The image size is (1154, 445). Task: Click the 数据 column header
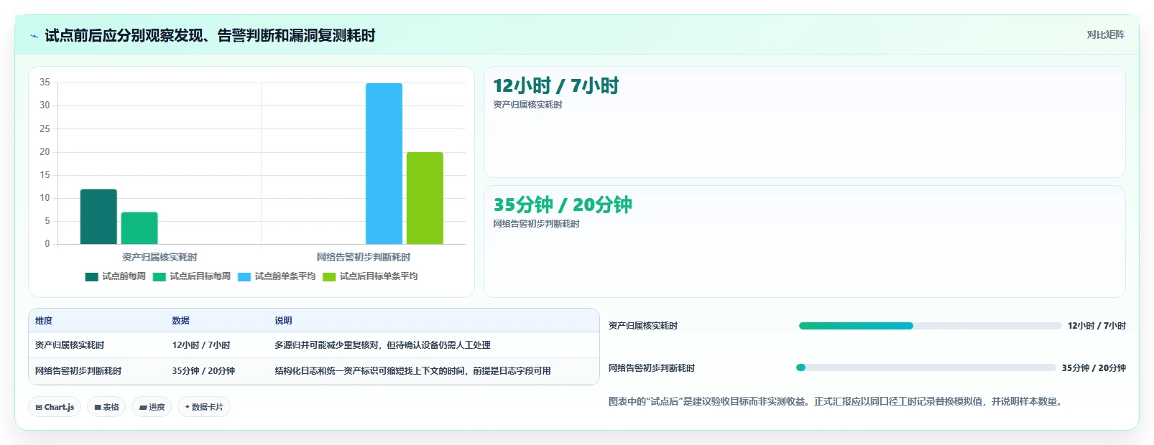pos(180,321)
